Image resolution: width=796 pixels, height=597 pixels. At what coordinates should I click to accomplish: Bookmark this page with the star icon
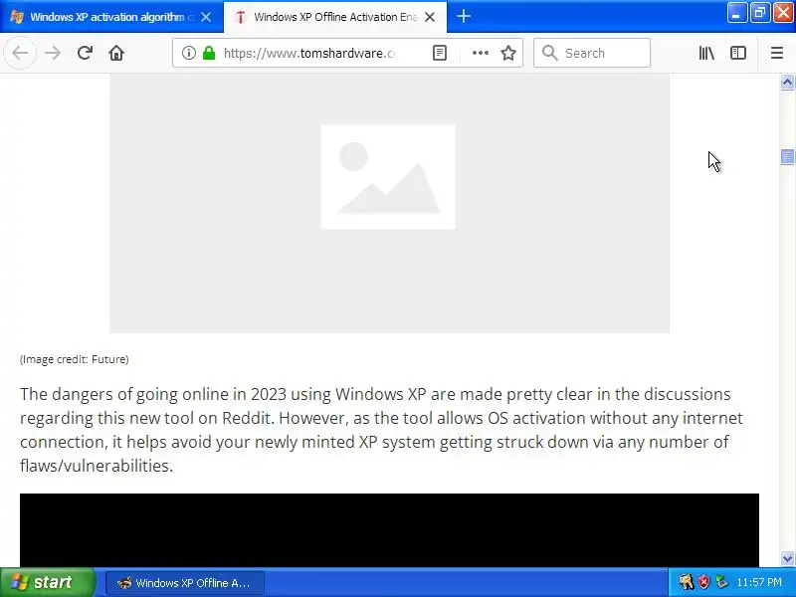click(508, 53)
